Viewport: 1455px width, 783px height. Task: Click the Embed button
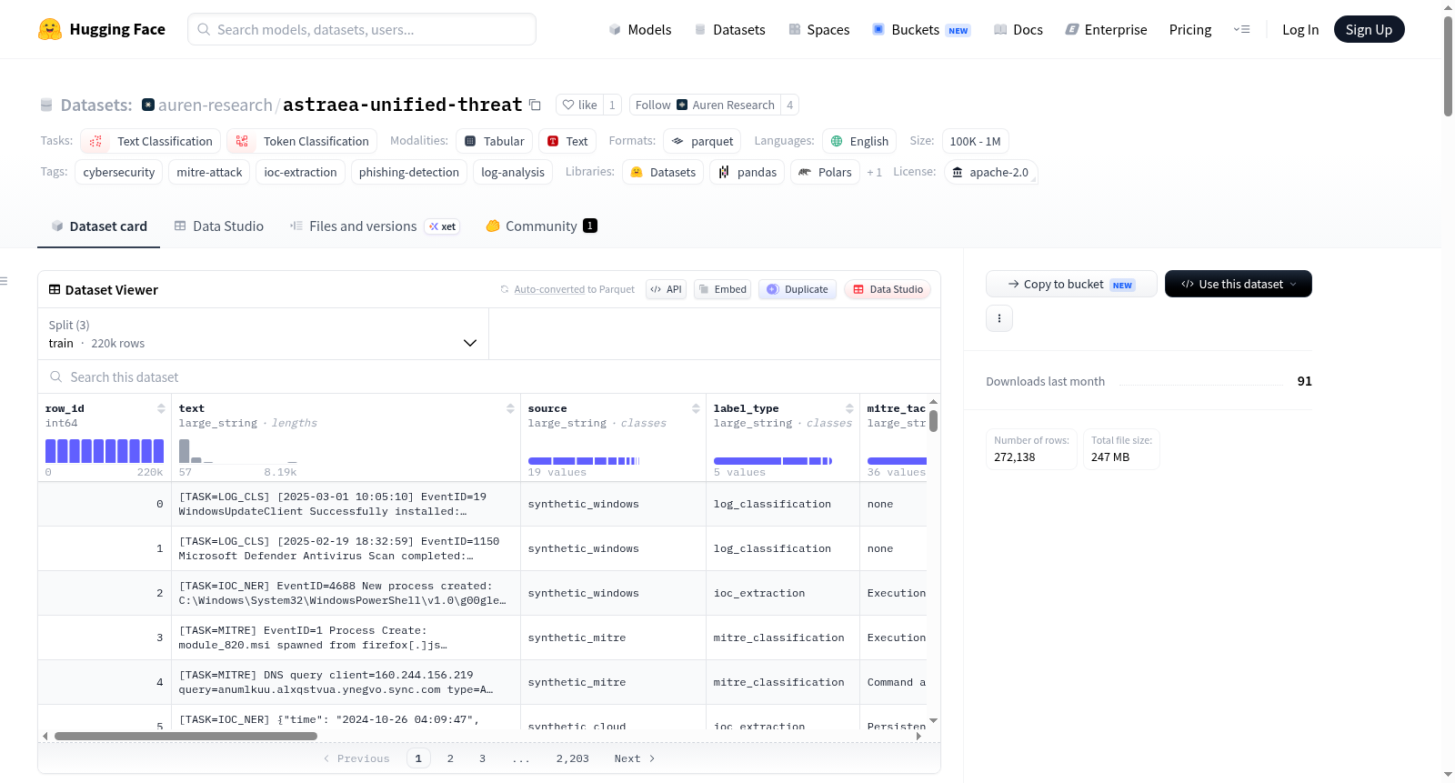coord(722,289)
